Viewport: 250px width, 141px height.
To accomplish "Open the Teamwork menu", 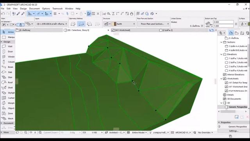I will pos(57,9).
